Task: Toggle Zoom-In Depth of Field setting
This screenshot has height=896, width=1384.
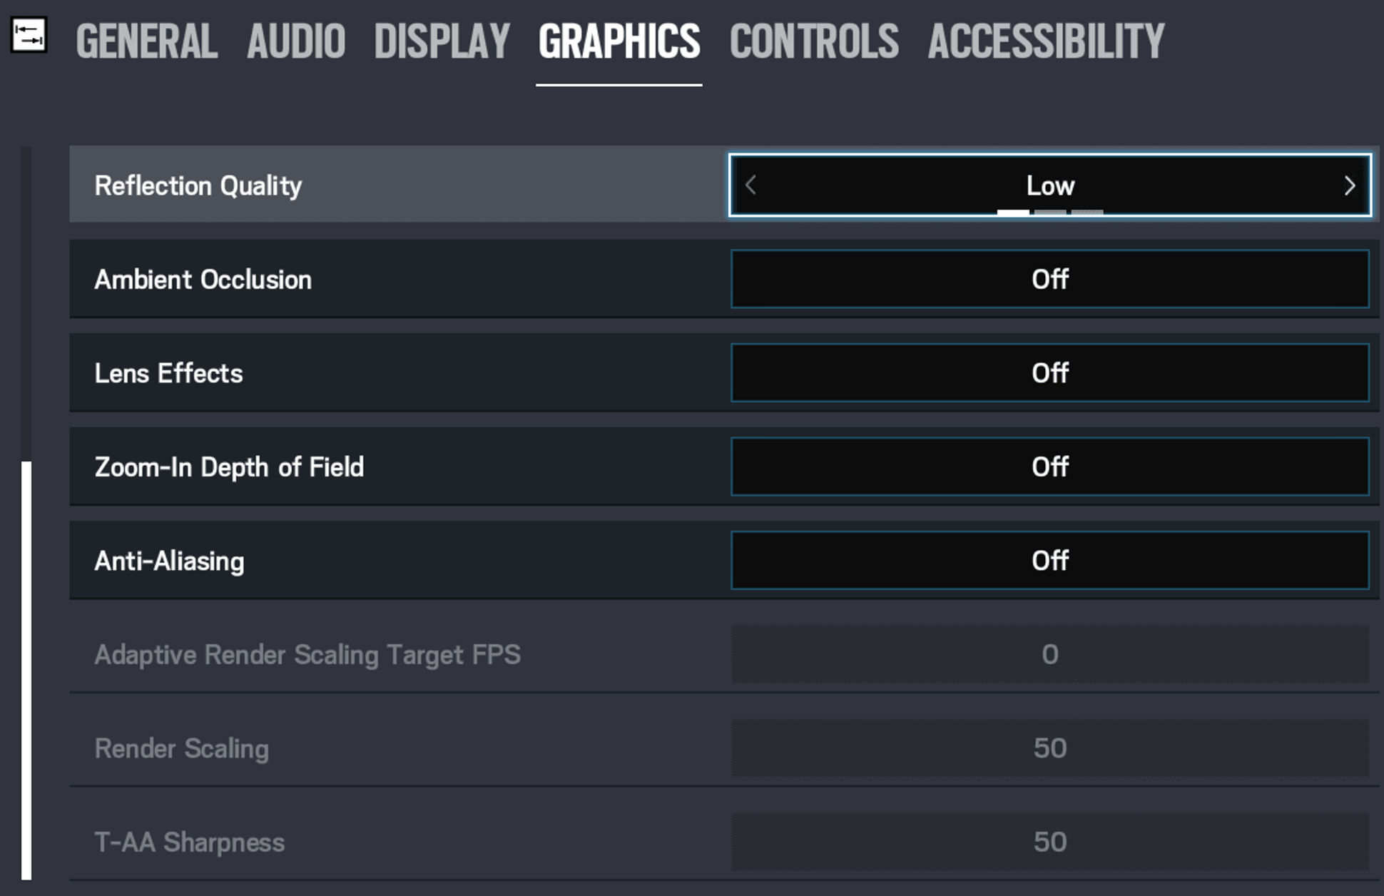Action: (x=1049, y=467)
